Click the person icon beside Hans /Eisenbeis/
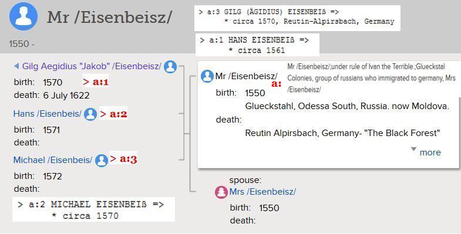 [x=90, y=114]
